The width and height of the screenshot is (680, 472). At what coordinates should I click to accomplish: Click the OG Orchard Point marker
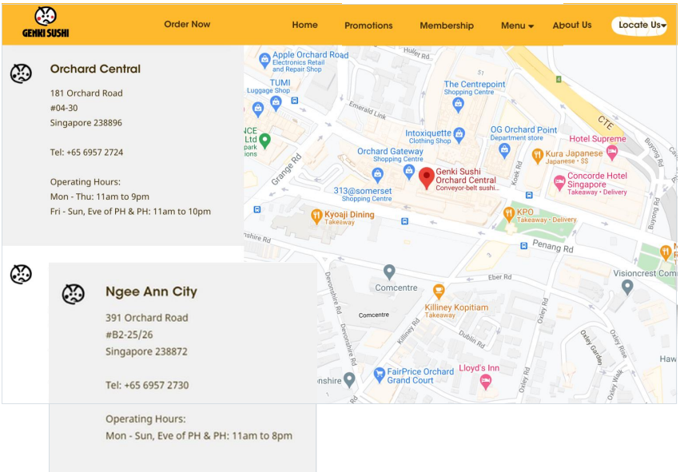(x=504, y=151)
